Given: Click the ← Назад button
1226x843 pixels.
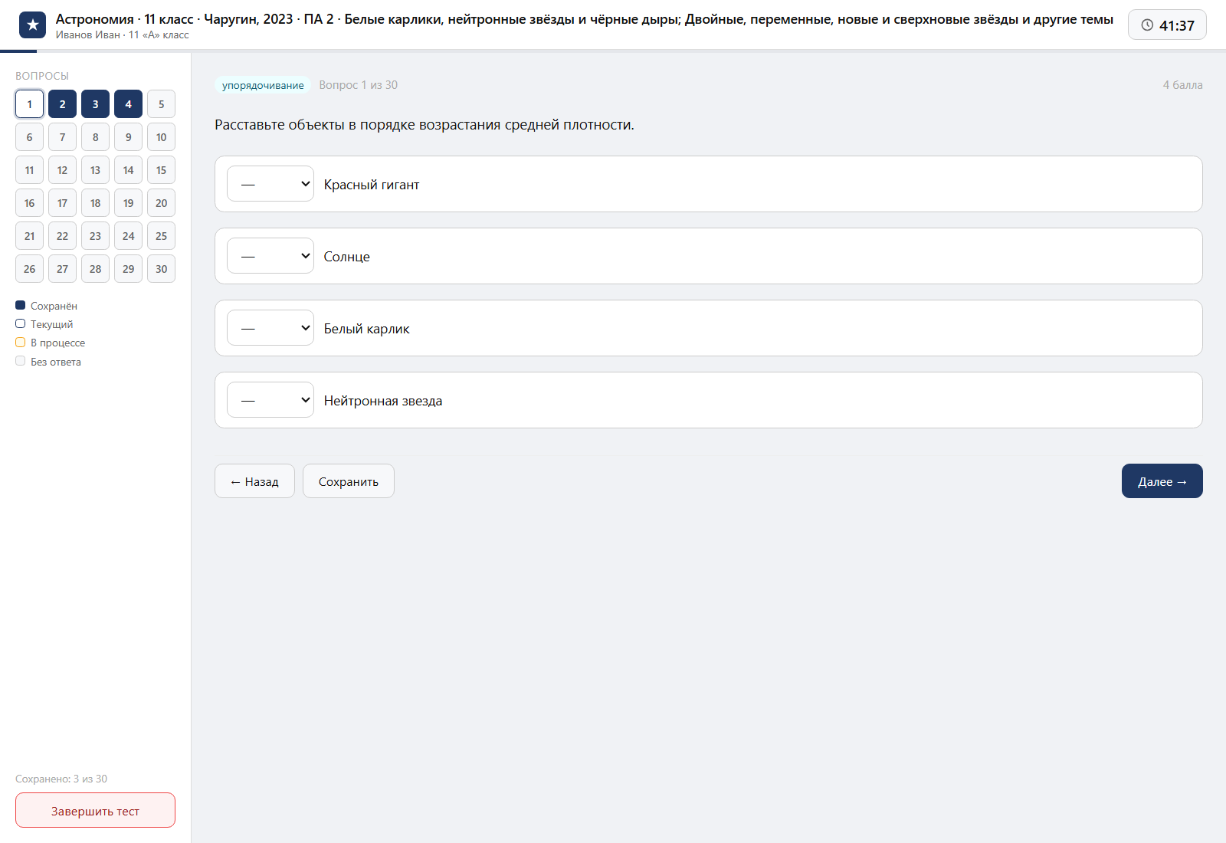Looking at the screenshot, I should [254, 481].
